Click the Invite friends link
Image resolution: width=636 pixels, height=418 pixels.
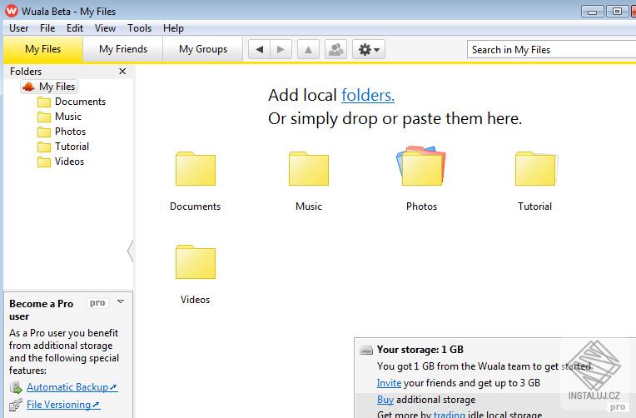click(x=389, y=383)
